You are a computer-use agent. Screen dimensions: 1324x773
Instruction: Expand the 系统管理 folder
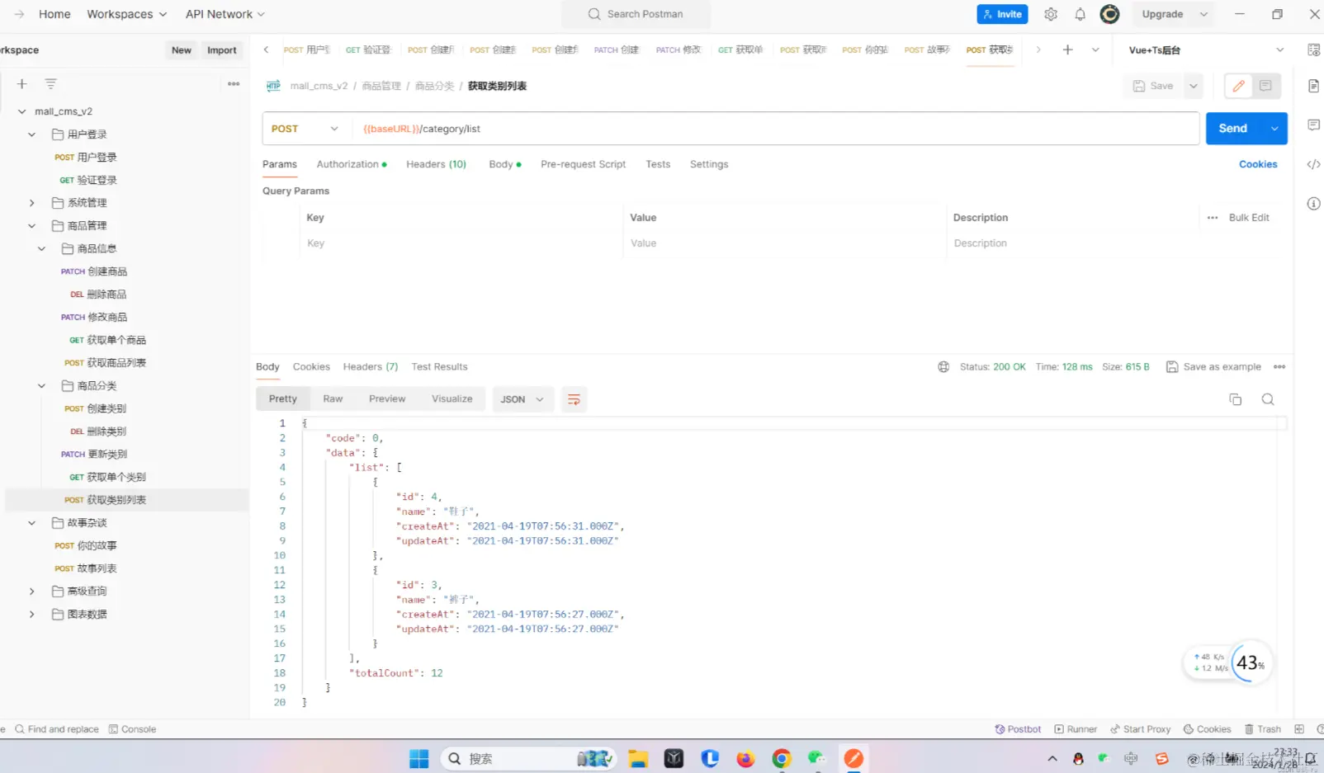coord(32,203)
